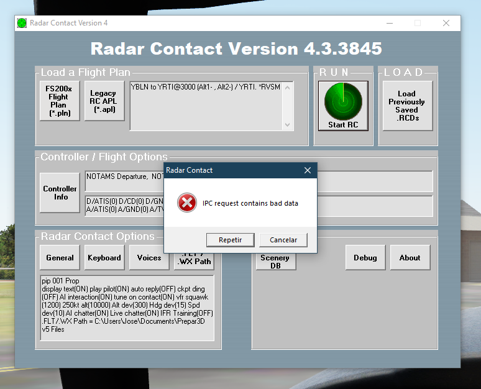481x389 pixels.
Task: Open .FLT / .WX Path settings
Action: tap(194, 262)
